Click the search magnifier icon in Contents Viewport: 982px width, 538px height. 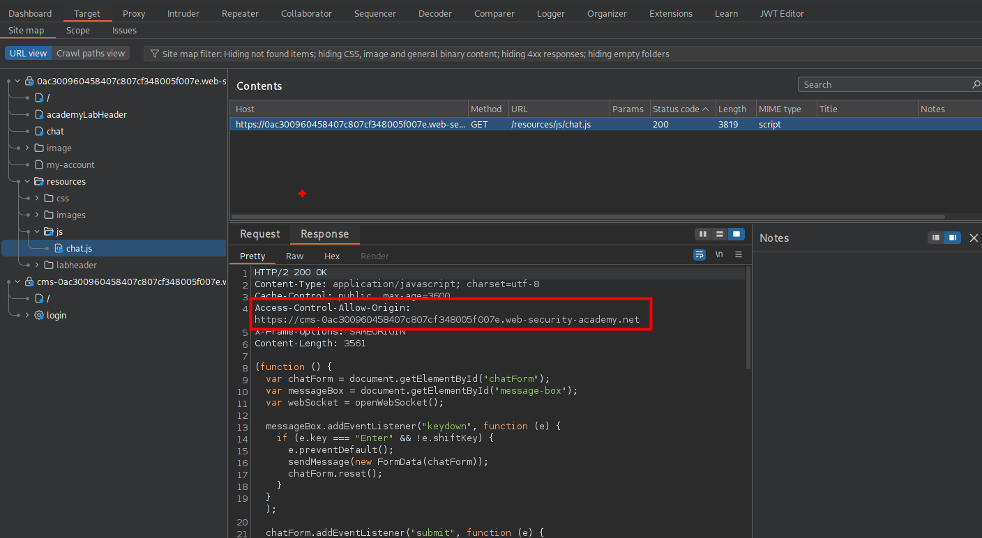click(x=976, y=84)
